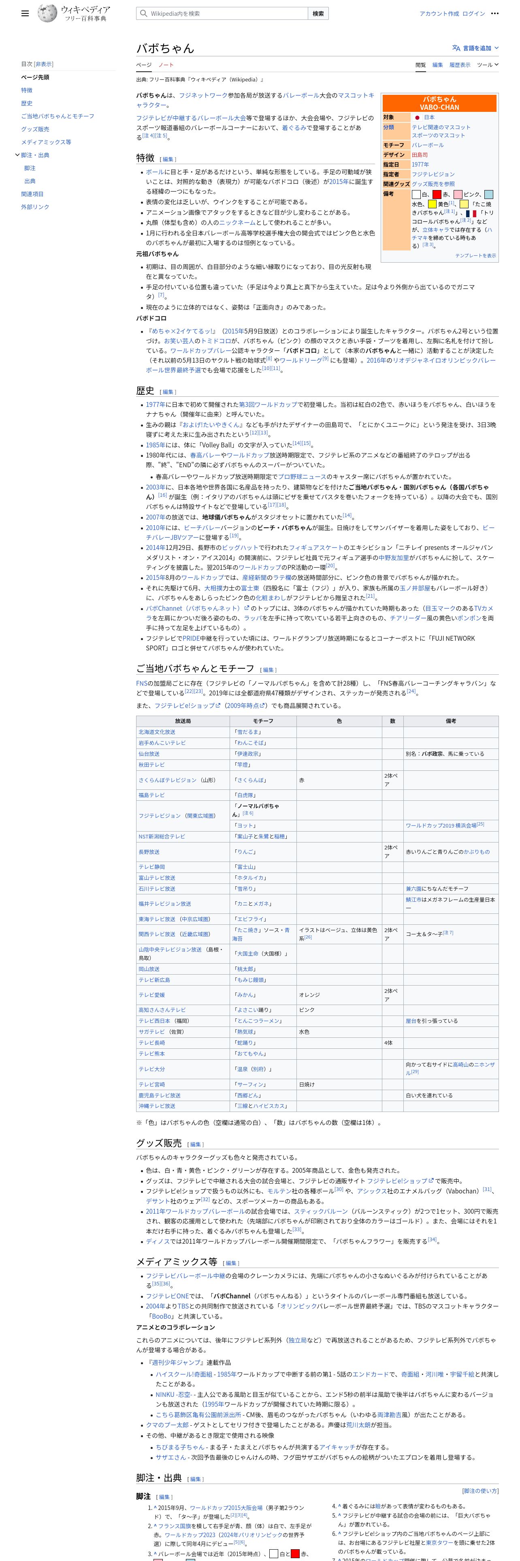The image size is (520, 1561).
Task: Go to メディアミックス等 in sidebar contents
Action: click(46, 142)
